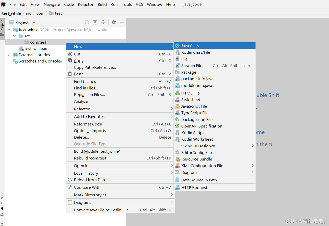
Task: Click the TypeScript File icon
Action: 177,113
